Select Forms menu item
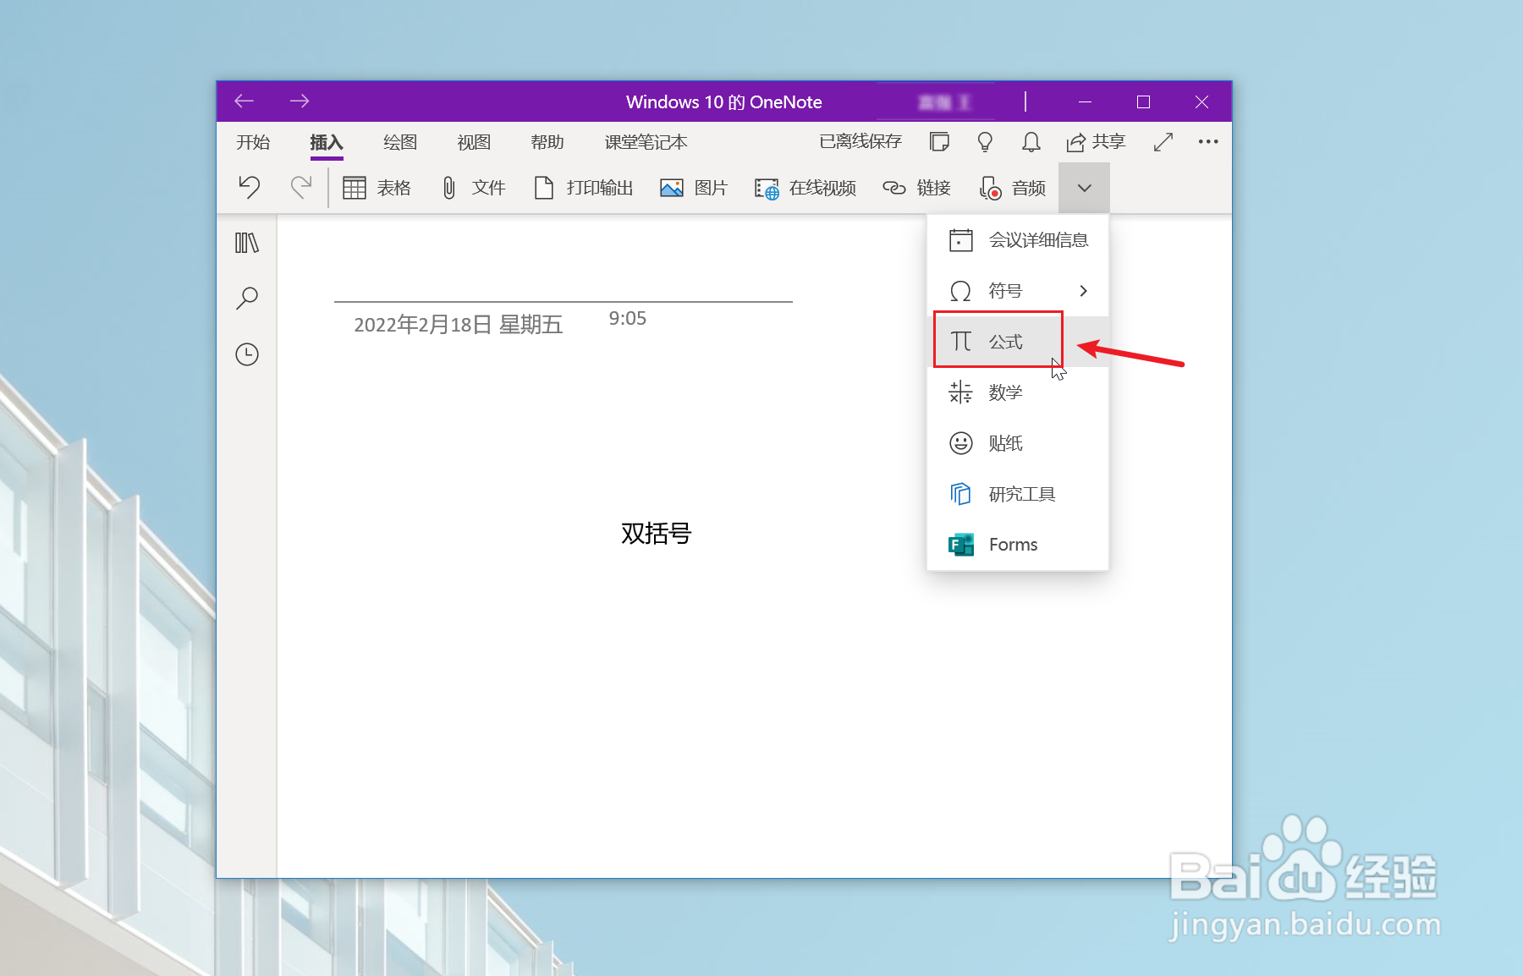 tap(1018, 545)
